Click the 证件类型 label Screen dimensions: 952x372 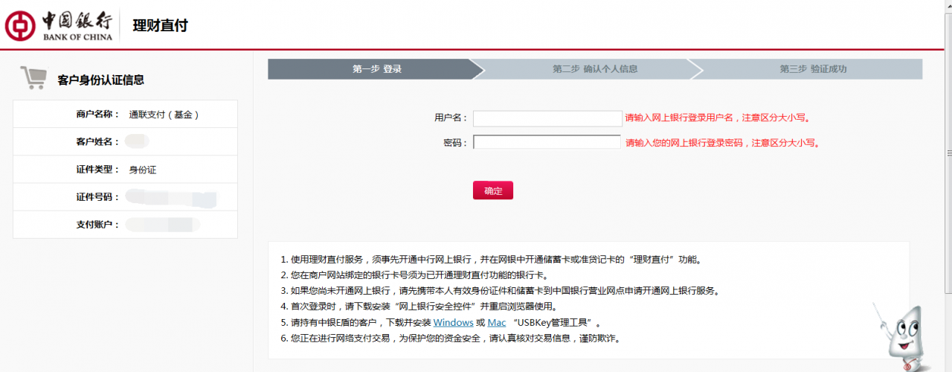(x=97, y=170)
